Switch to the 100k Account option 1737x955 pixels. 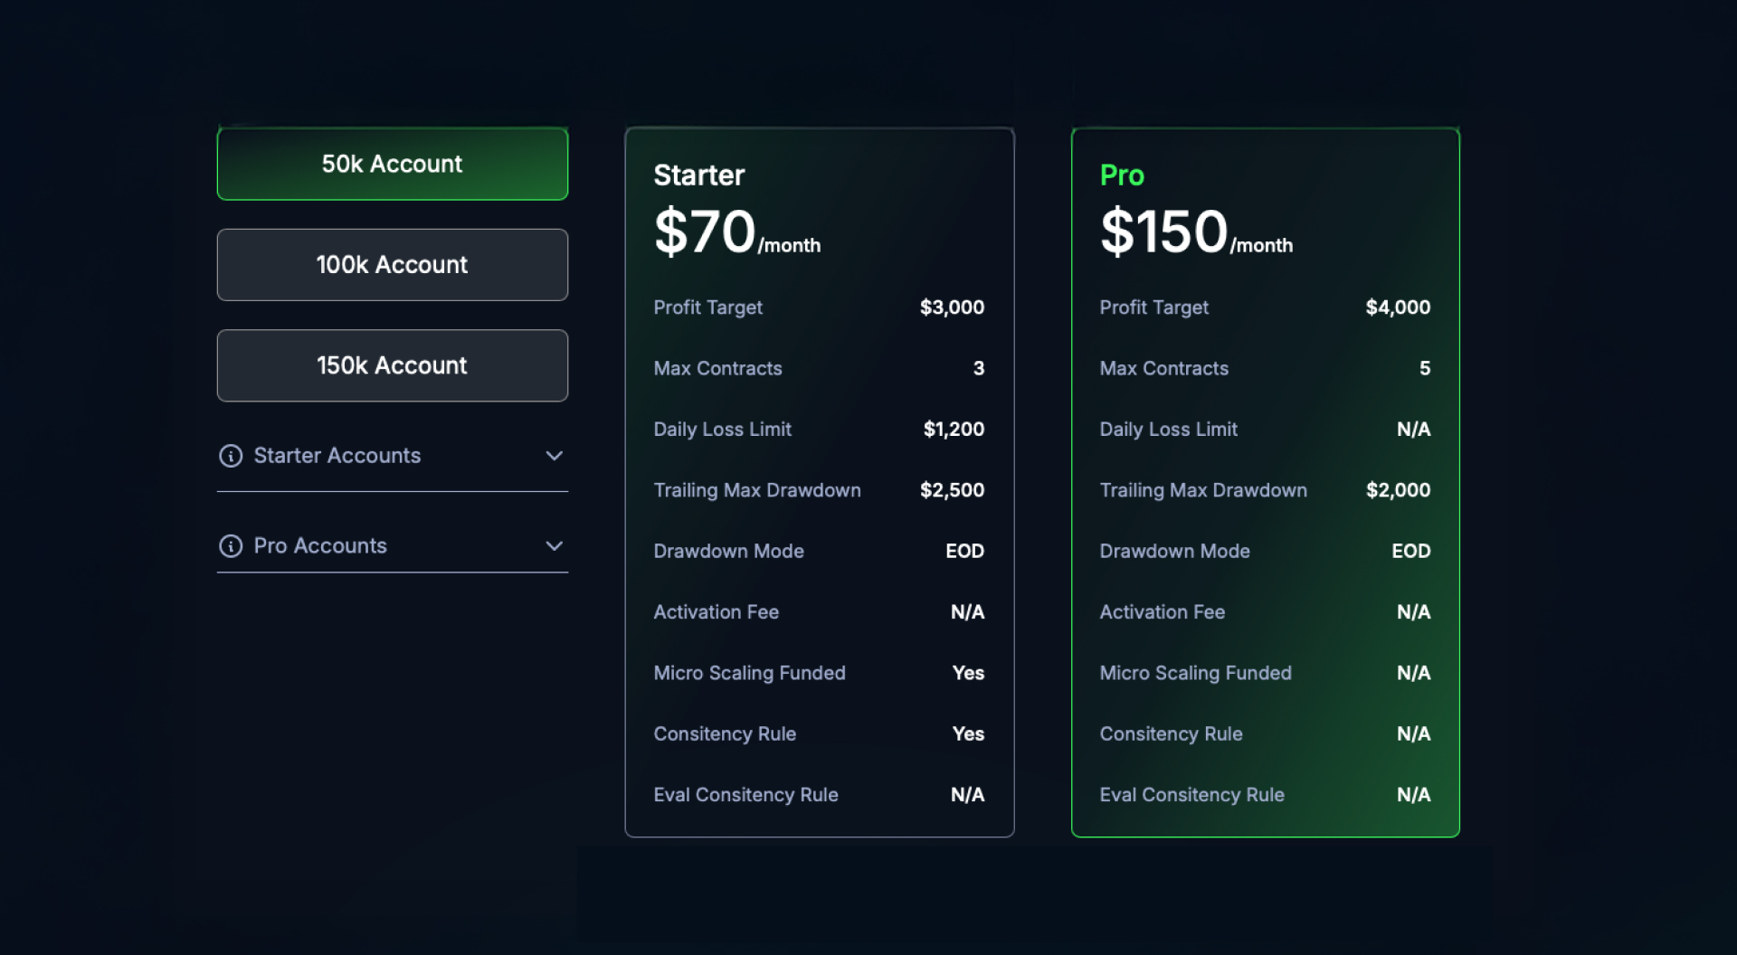pos(392,264)
